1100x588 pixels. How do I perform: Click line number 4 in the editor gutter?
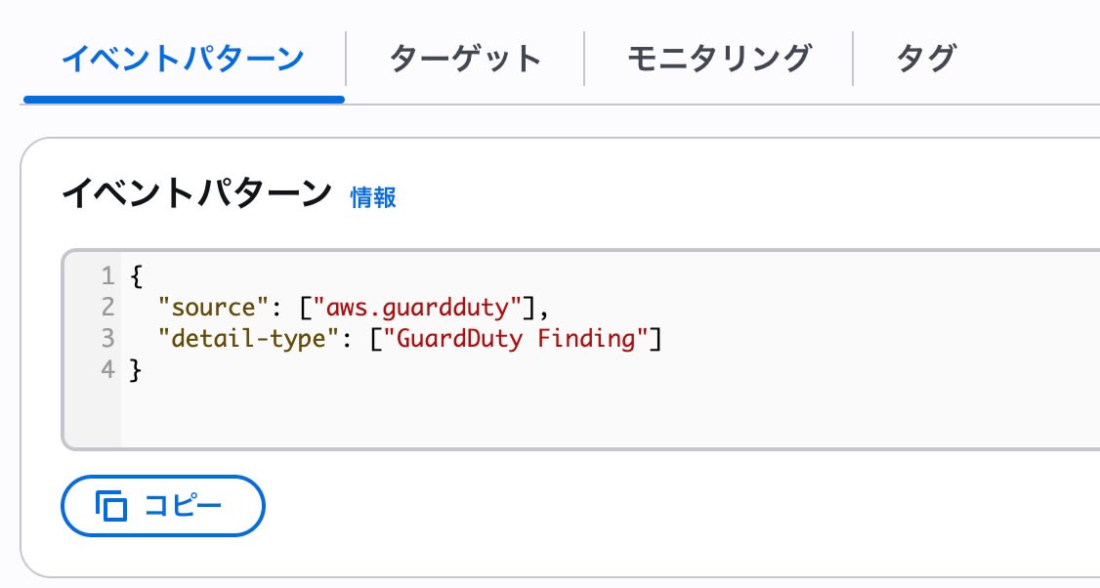click(107, 369)
